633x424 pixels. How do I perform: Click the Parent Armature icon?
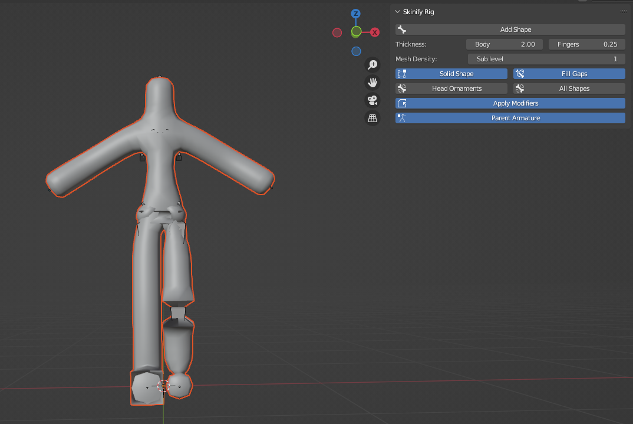pyautogui.click(x=402, y=118)
